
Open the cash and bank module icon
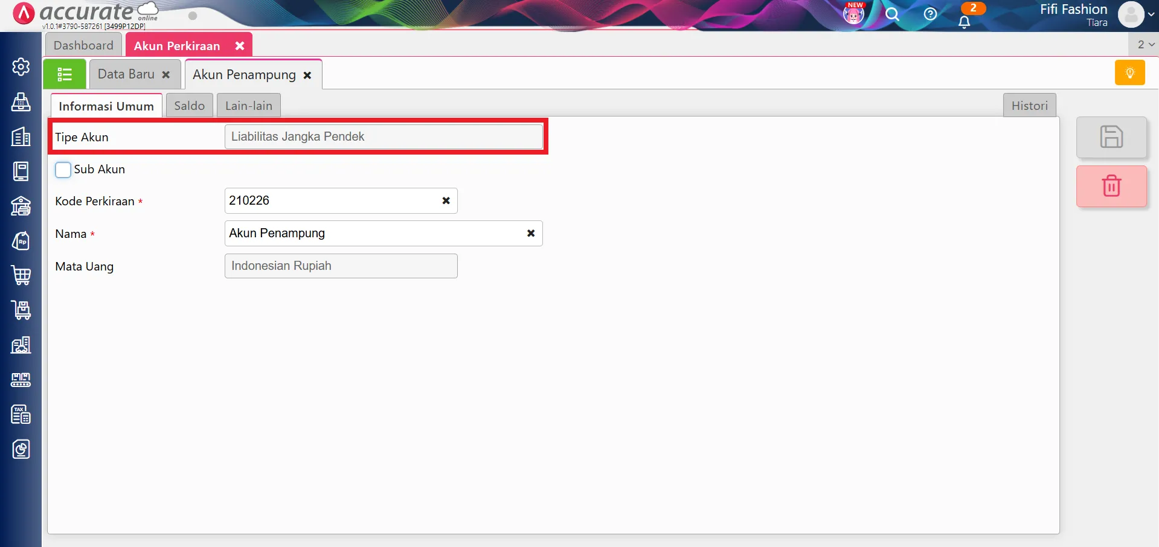tap(21, 206)
